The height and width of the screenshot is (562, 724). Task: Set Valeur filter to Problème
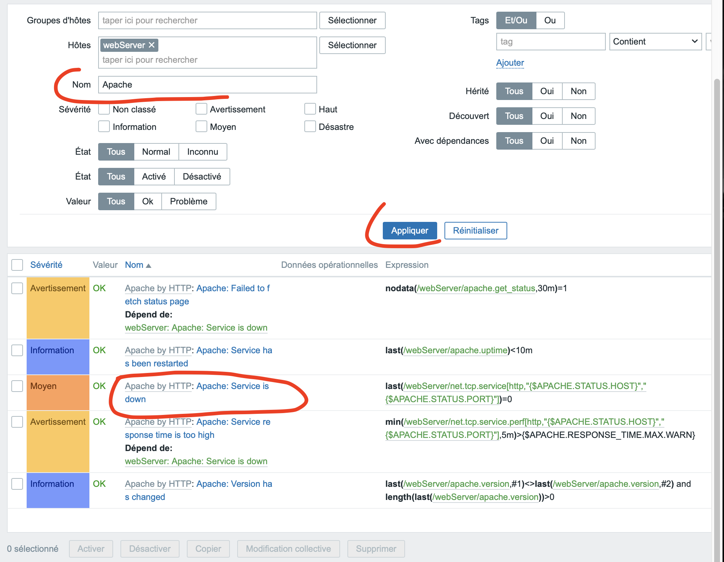(x=188, y=201)
